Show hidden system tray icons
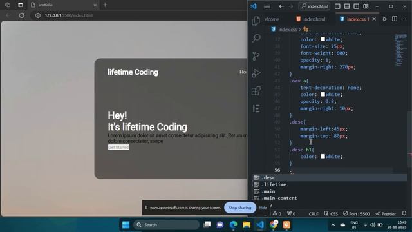This screenshot has height=232, width=412. 333,225
